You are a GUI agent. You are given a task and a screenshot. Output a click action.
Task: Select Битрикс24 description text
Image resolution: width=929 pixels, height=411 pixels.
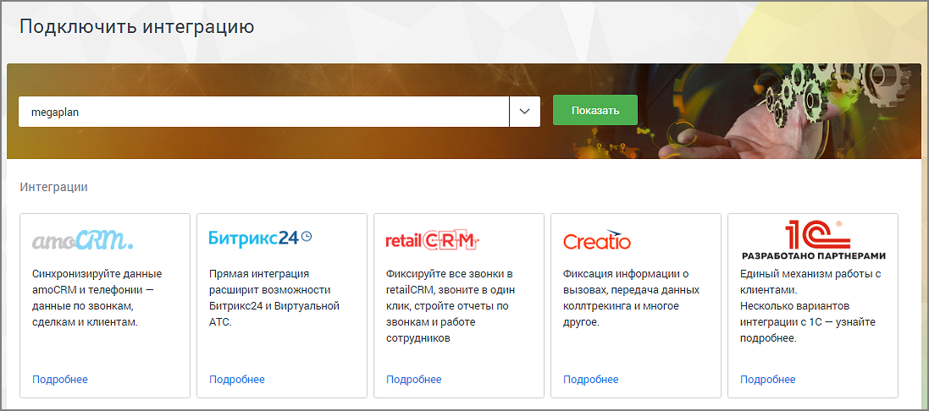tap(274, 299)
